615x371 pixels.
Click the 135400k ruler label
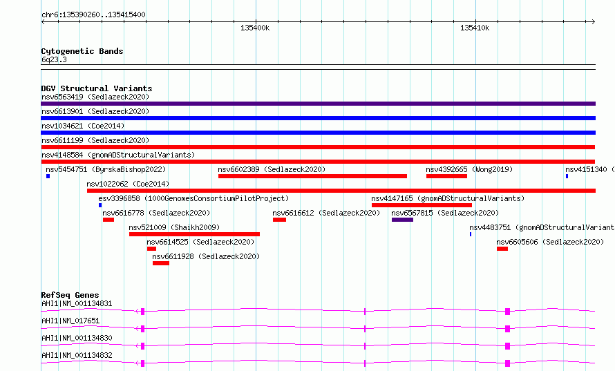point(256,28)
